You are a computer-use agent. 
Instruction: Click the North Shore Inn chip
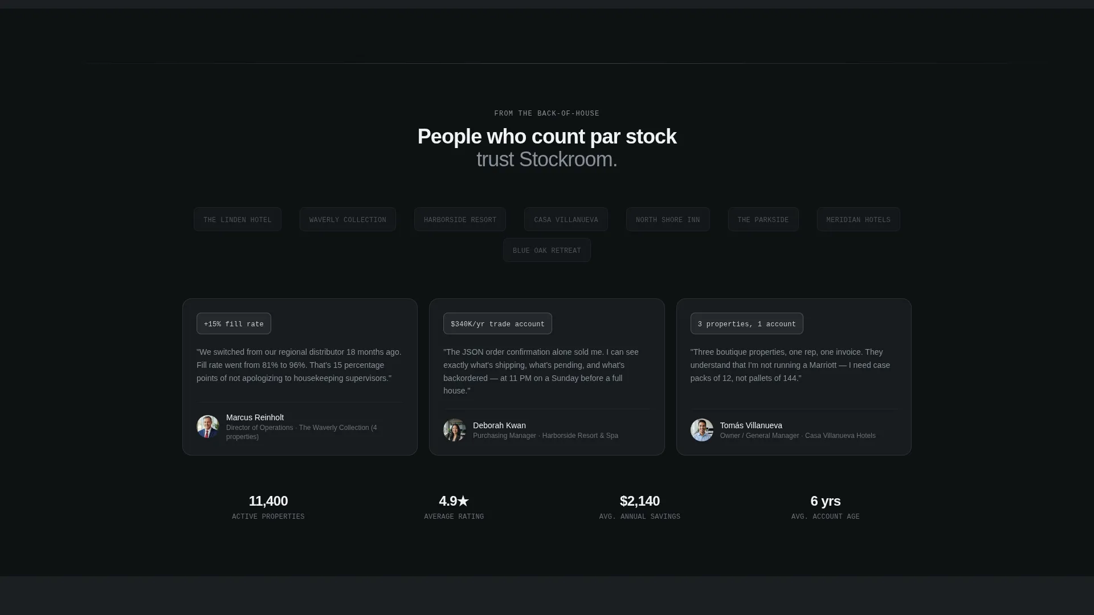tap(668, 219)
